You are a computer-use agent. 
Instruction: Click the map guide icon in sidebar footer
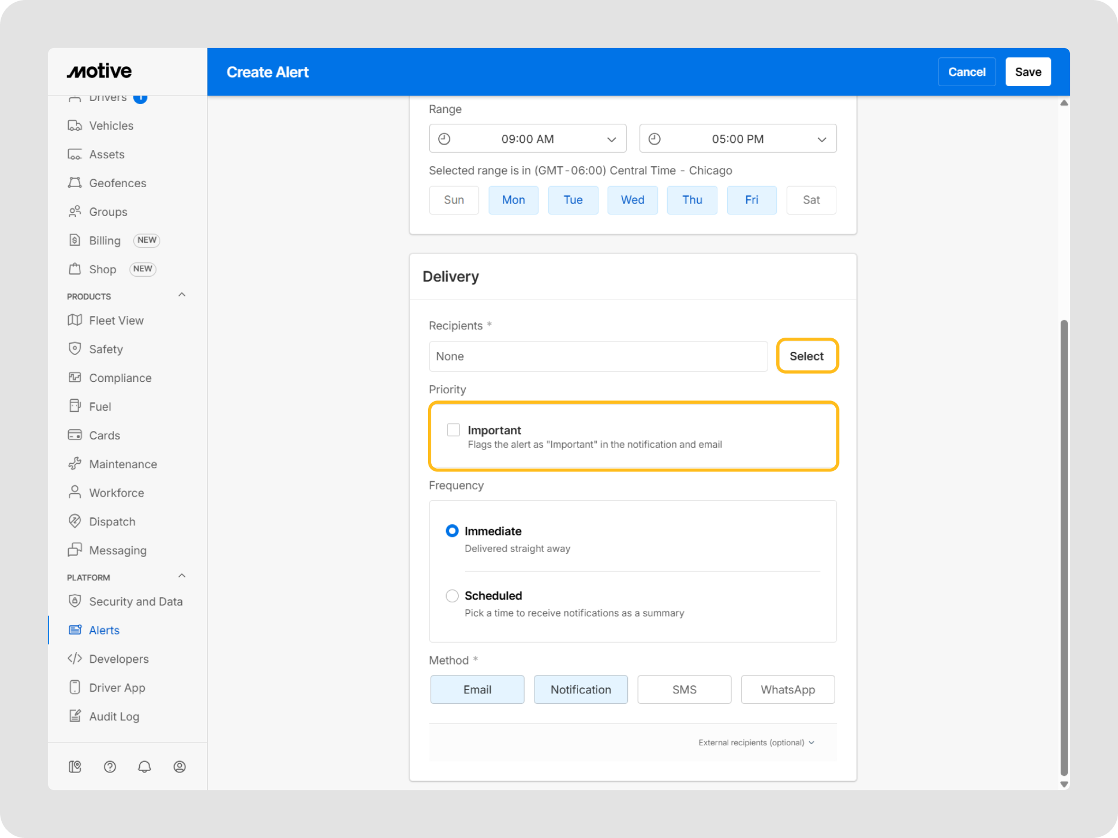click(x=75, y=767)
